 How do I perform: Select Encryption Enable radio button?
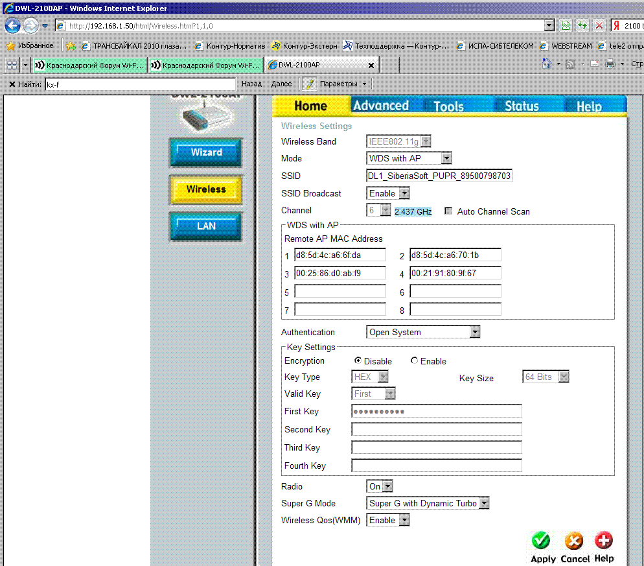[414, 360]
